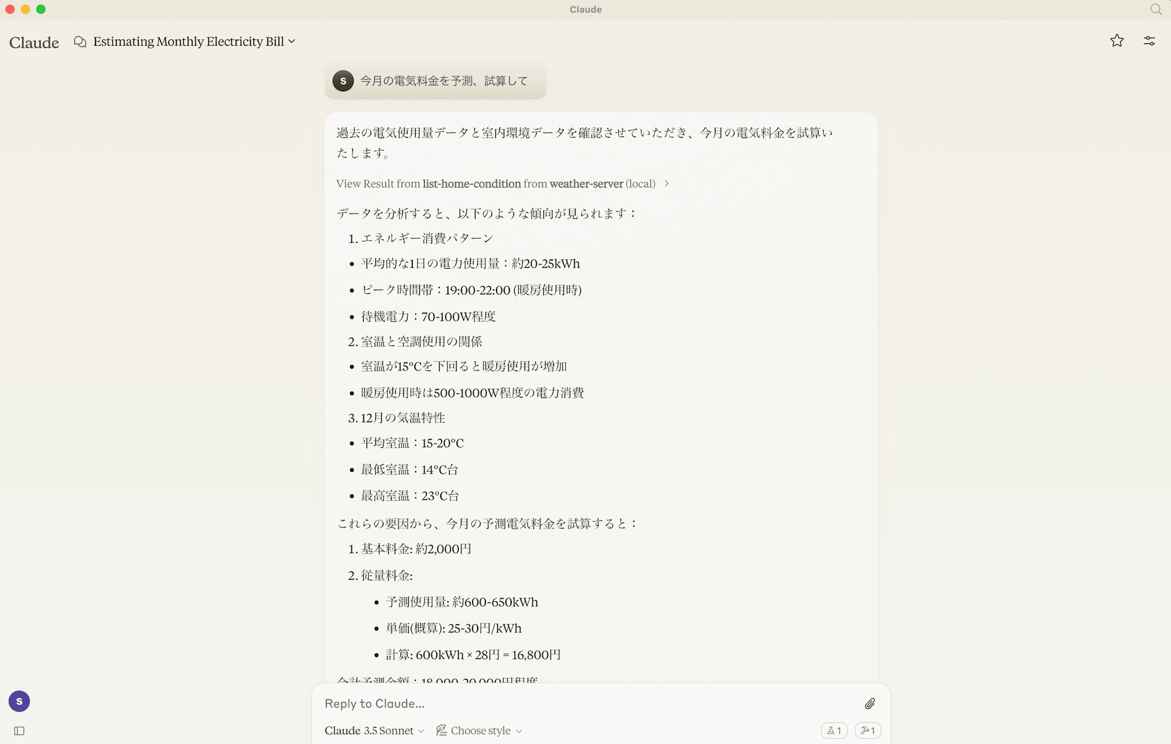Expand the conversation title dropdown arrow

[293, 41]
